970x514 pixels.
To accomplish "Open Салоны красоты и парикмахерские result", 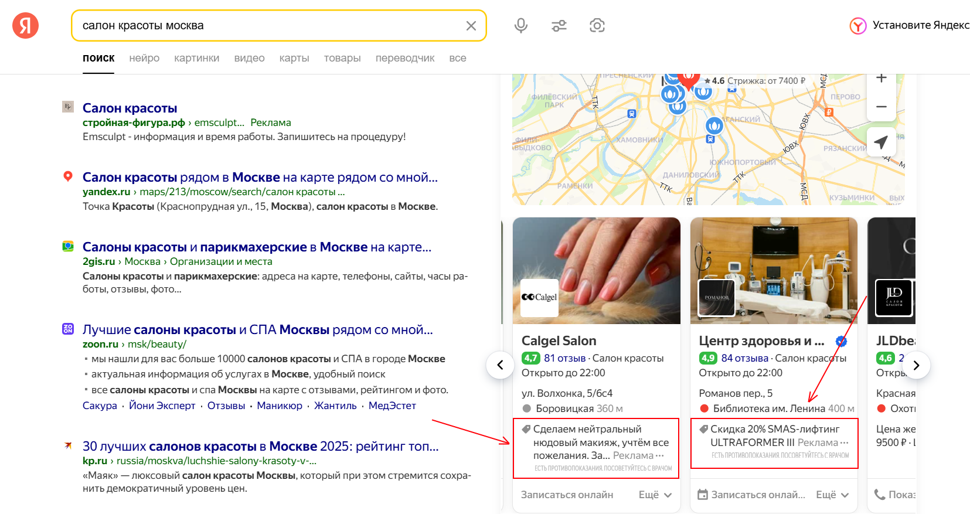I will 257,247.
